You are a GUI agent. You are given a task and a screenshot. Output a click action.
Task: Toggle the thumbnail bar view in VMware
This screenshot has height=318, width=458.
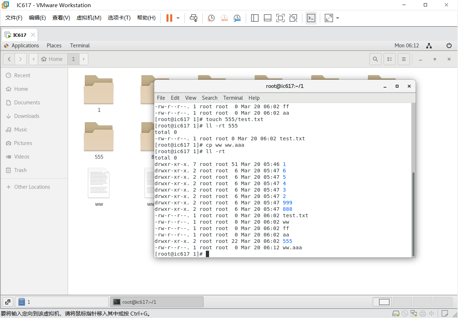267,18
